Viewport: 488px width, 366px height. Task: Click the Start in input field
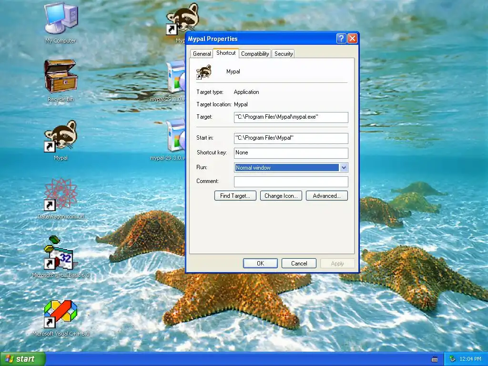click(x=291, y=138)
